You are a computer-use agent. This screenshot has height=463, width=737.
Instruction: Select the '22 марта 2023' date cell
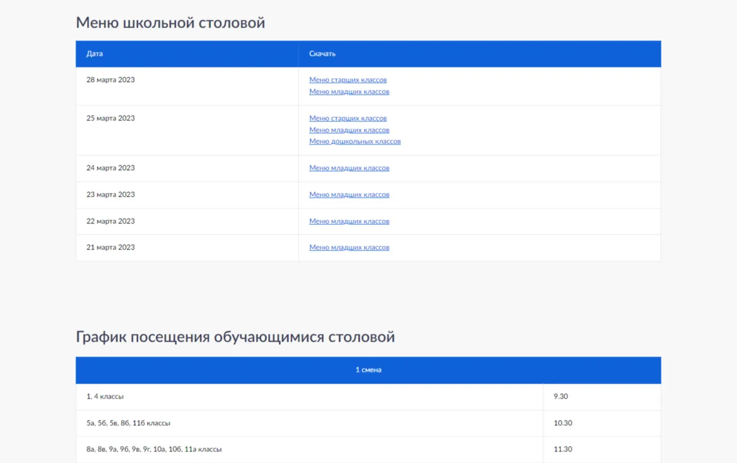187,221
